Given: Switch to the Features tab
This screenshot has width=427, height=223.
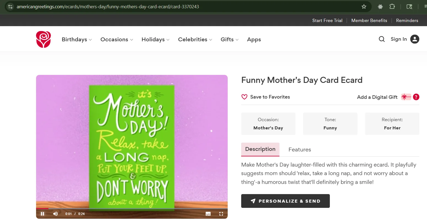Looking at the screenshot, I should [300, 149].
